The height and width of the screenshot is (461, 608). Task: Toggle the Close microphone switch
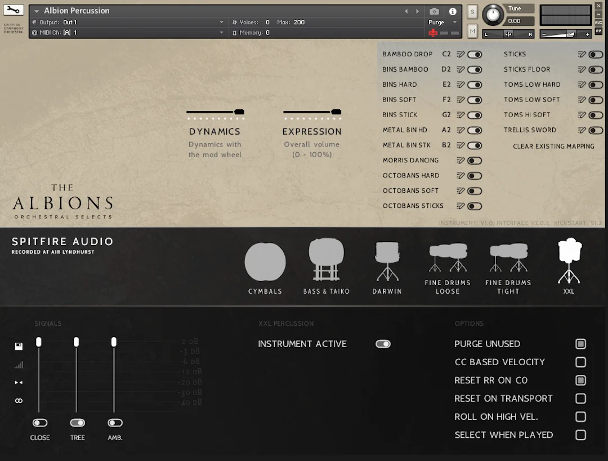40,423
